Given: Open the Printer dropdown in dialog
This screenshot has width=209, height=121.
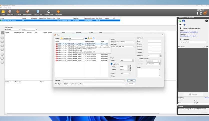Looking at the screenshot, I should point(134,42).
